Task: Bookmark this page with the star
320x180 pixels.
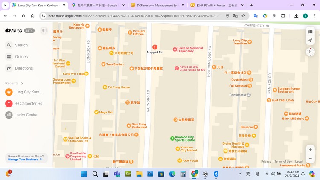Action: (243, 16)
